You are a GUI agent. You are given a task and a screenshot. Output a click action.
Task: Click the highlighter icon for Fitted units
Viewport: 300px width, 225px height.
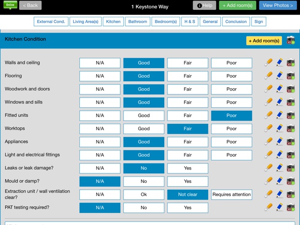tap(268, 115)
